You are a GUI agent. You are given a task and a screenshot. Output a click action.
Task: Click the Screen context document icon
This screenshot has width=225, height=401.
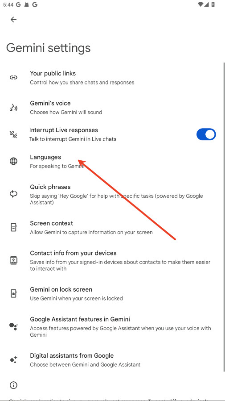13,227
